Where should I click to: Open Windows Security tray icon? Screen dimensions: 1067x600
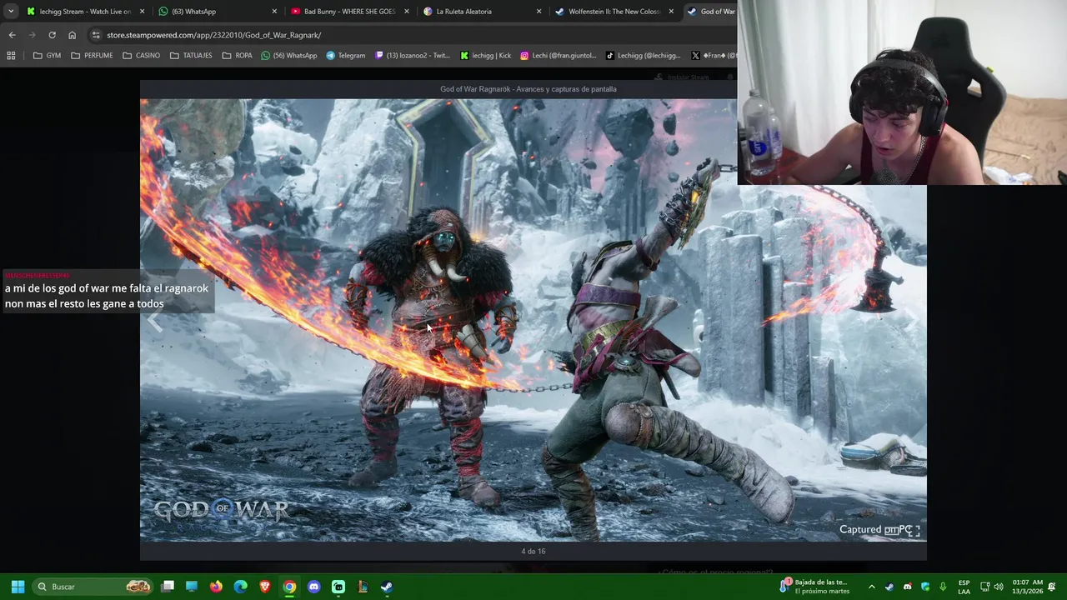tap(925, 587)
